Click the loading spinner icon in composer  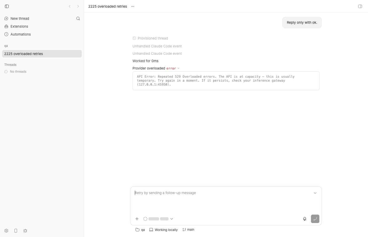[x=145, y=219]
